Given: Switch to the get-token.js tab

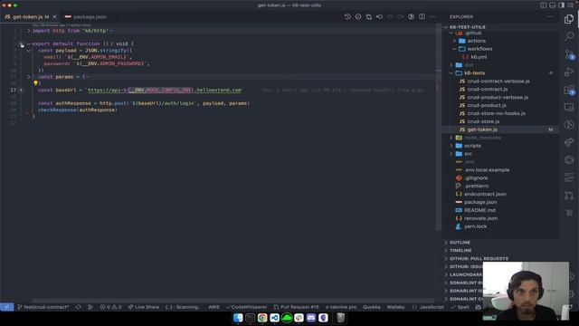Looking at the screenshot, I should (27, 17).
